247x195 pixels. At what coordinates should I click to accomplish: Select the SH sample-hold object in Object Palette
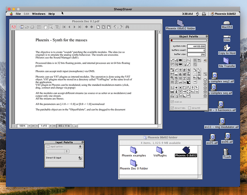172,92
